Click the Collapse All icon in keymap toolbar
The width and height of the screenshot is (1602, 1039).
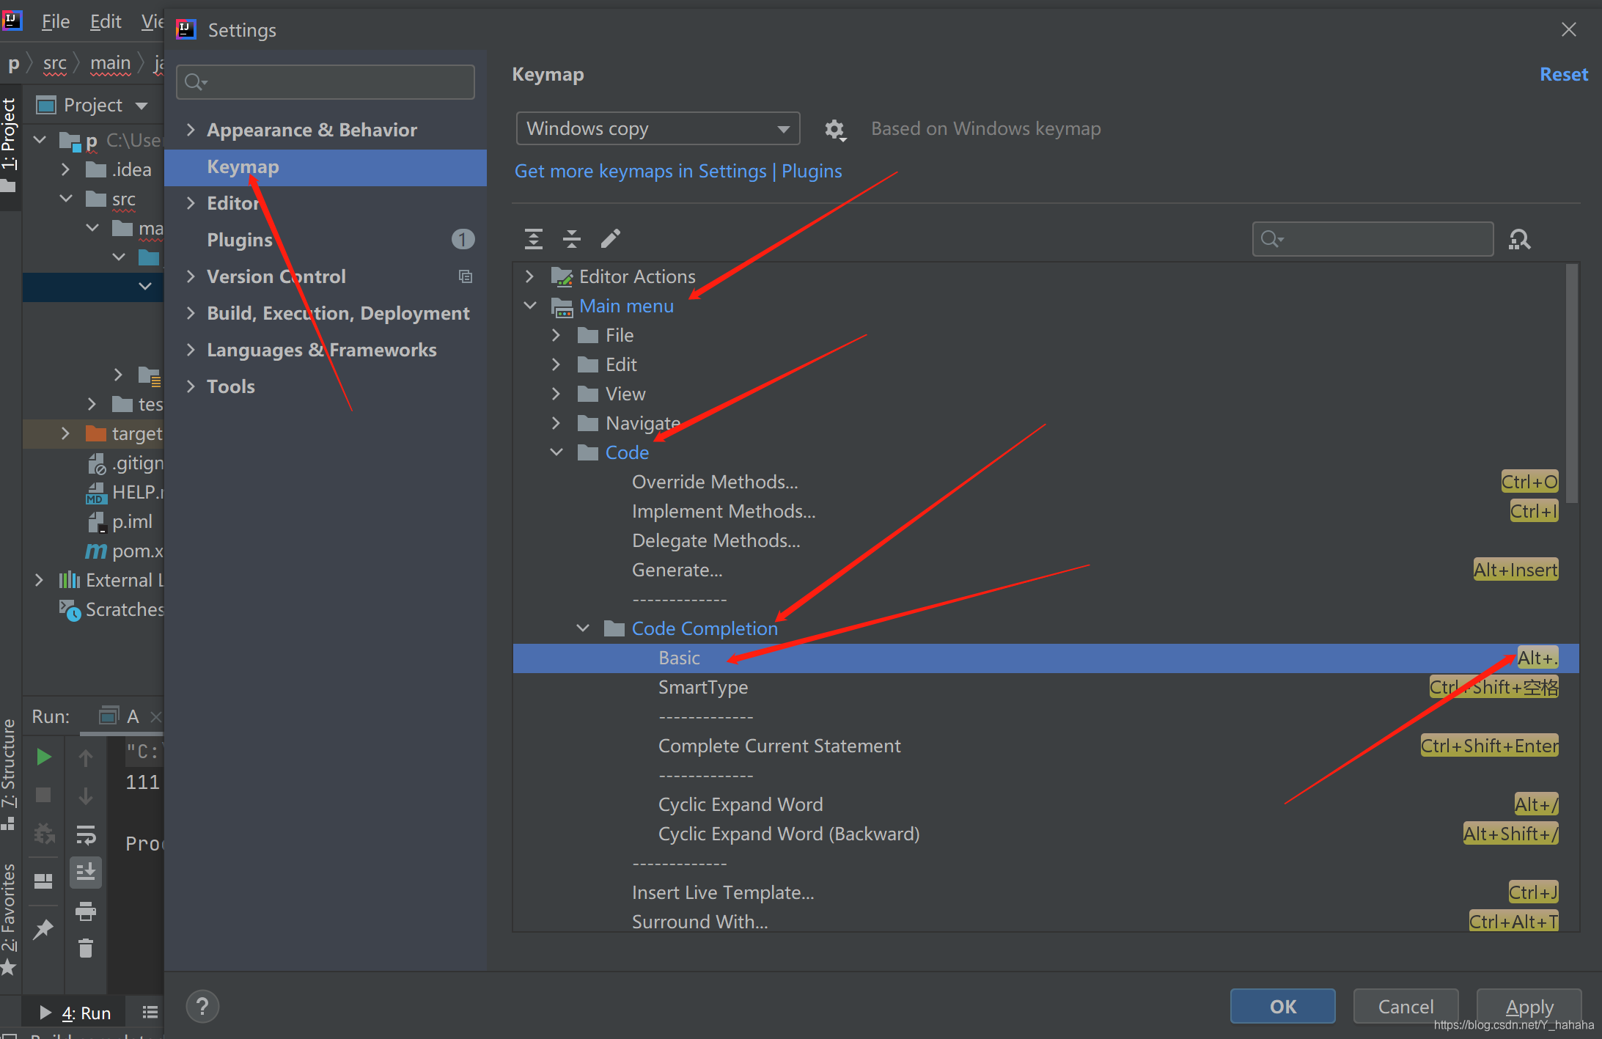click(571, 238)
